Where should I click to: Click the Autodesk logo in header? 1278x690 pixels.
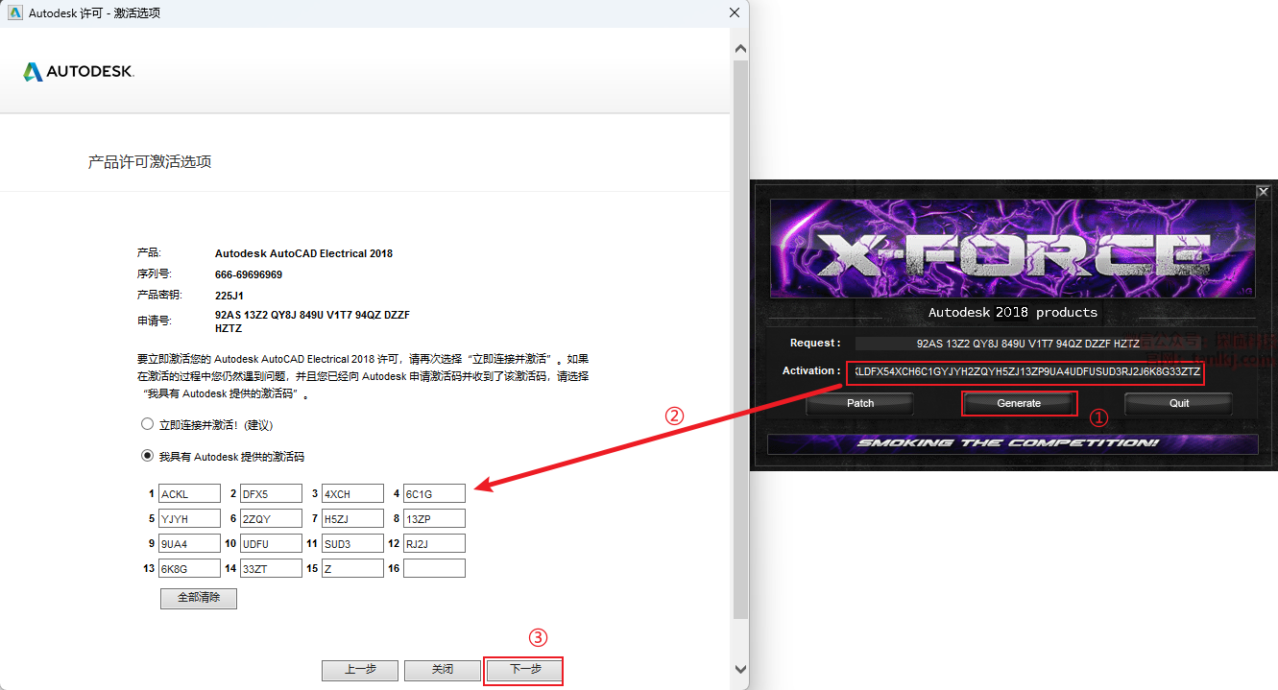coord(79,72)
